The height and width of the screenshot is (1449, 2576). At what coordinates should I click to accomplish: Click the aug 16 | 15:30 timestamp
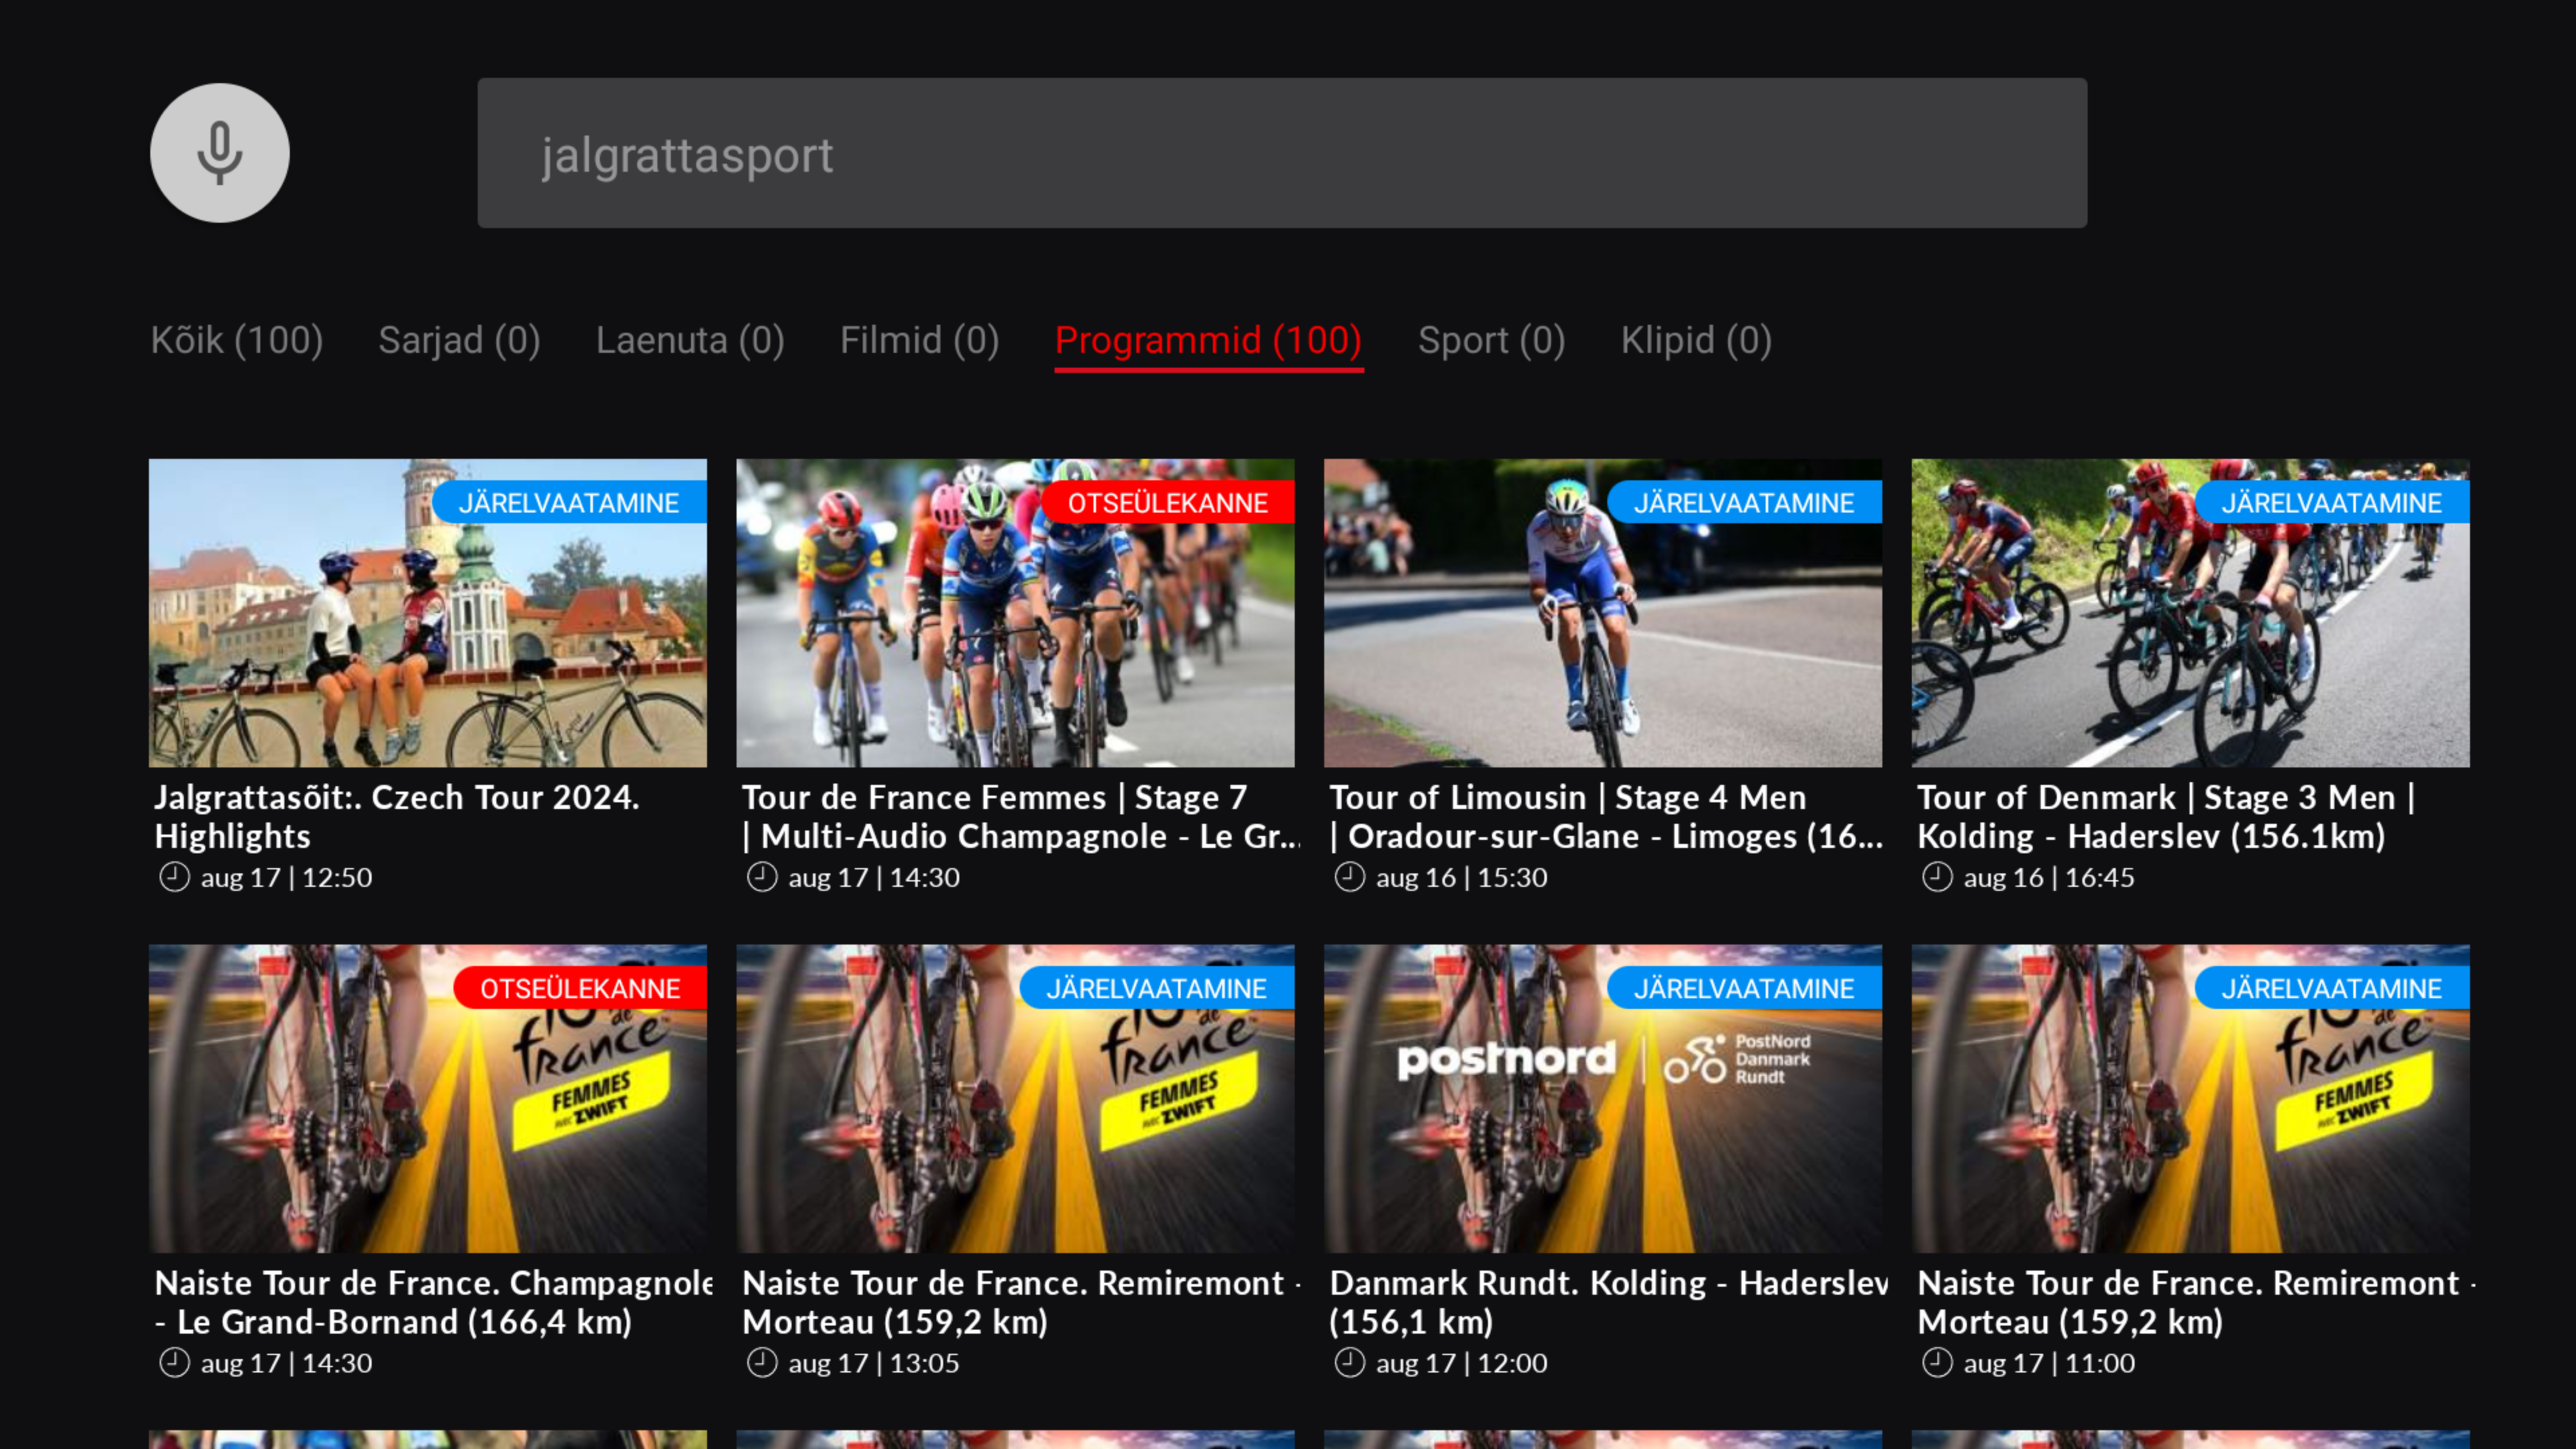[1461, 878]
